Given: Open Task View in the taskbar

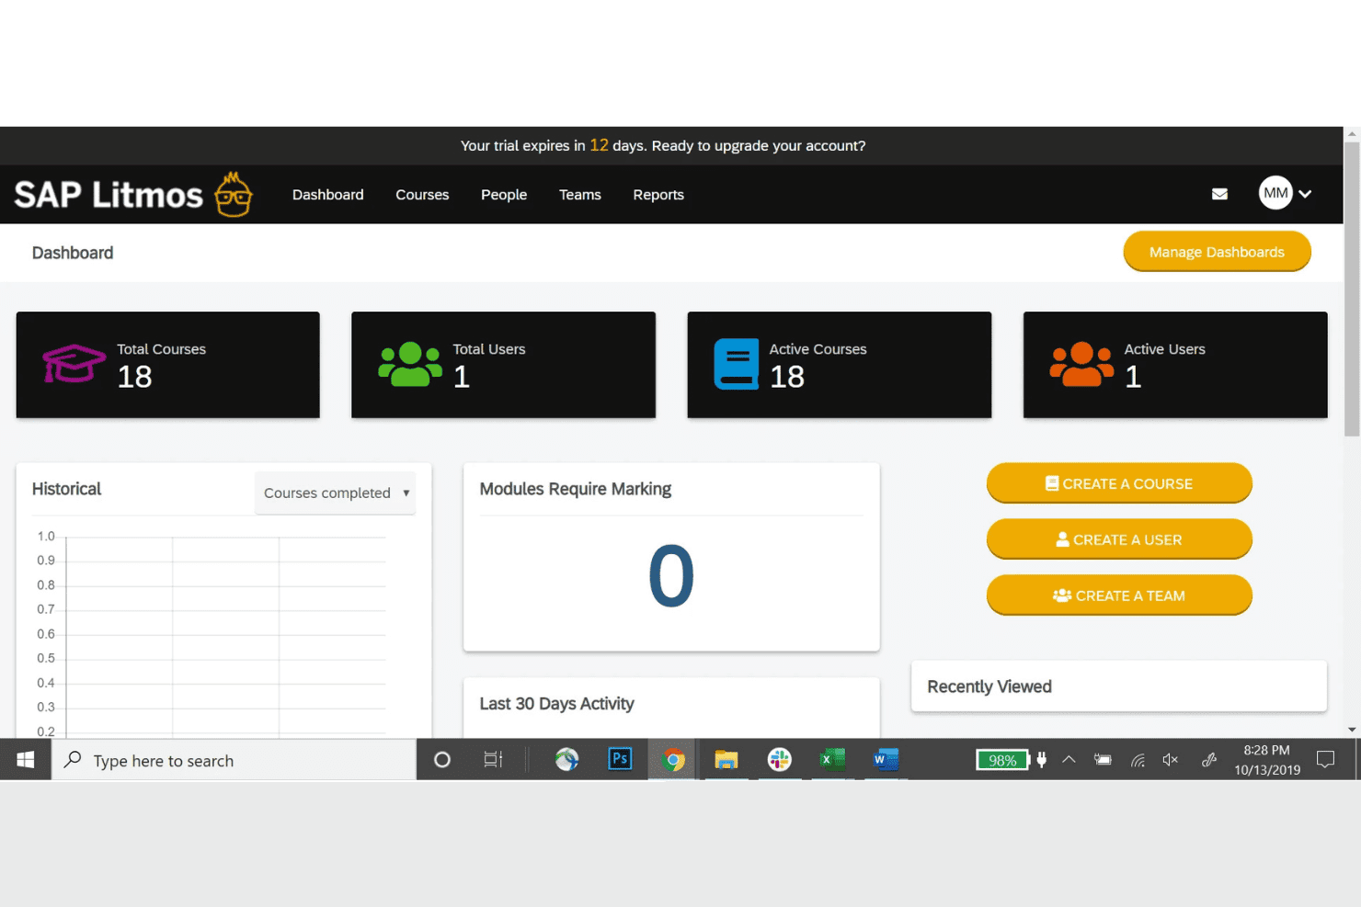Looking at the screenshot, I should point(493,760).
